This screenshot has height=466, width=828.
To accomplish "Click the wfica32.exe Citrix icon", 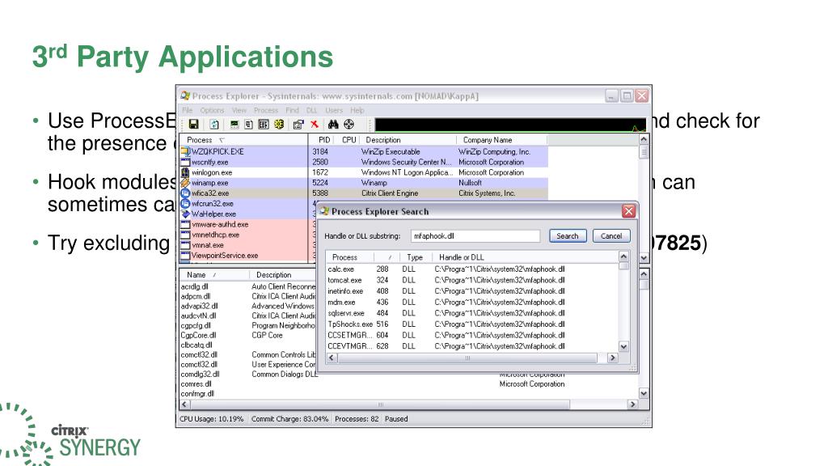I will 185,193.
